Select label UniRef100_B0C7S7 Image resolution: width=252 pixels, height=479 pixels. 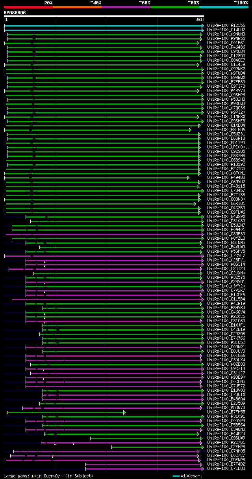point(226,455)
